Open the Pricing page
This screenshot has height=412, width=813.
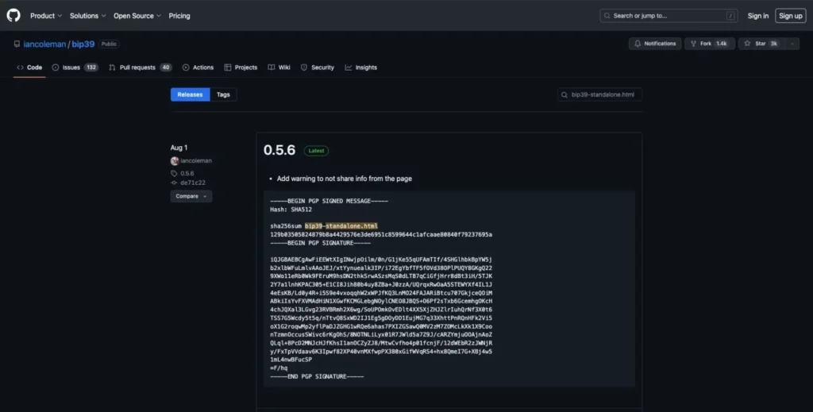(x=179, y=16)
